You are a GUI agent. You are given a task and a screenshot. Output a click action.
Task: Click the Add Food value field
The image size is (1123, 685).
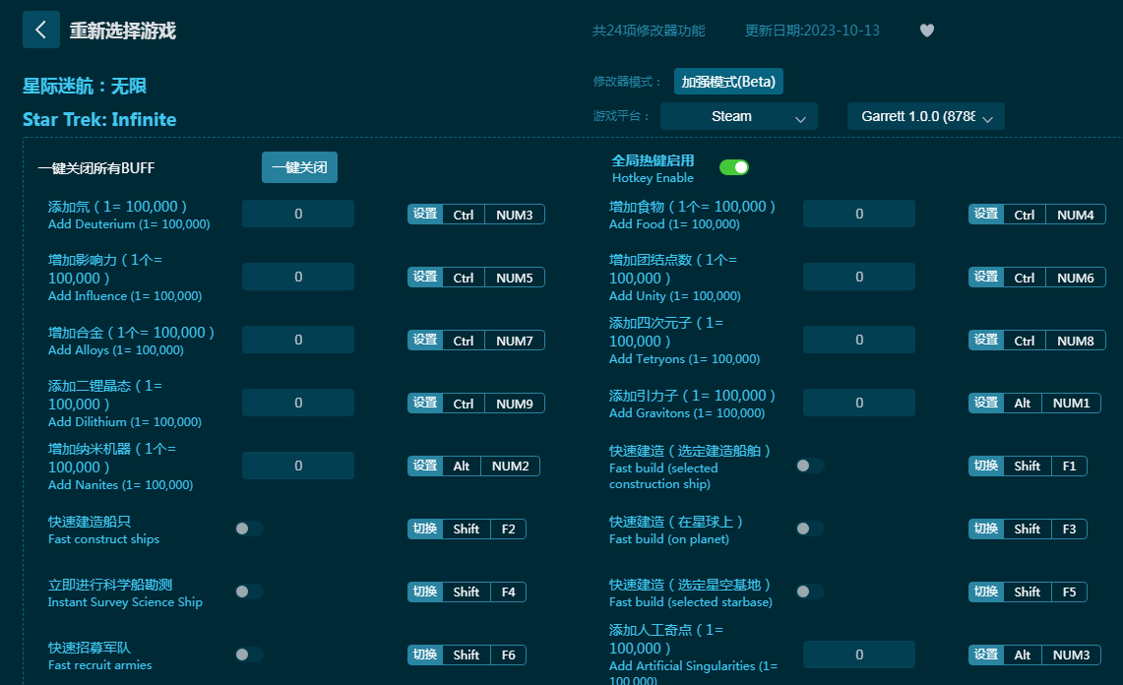click(858, 214)
